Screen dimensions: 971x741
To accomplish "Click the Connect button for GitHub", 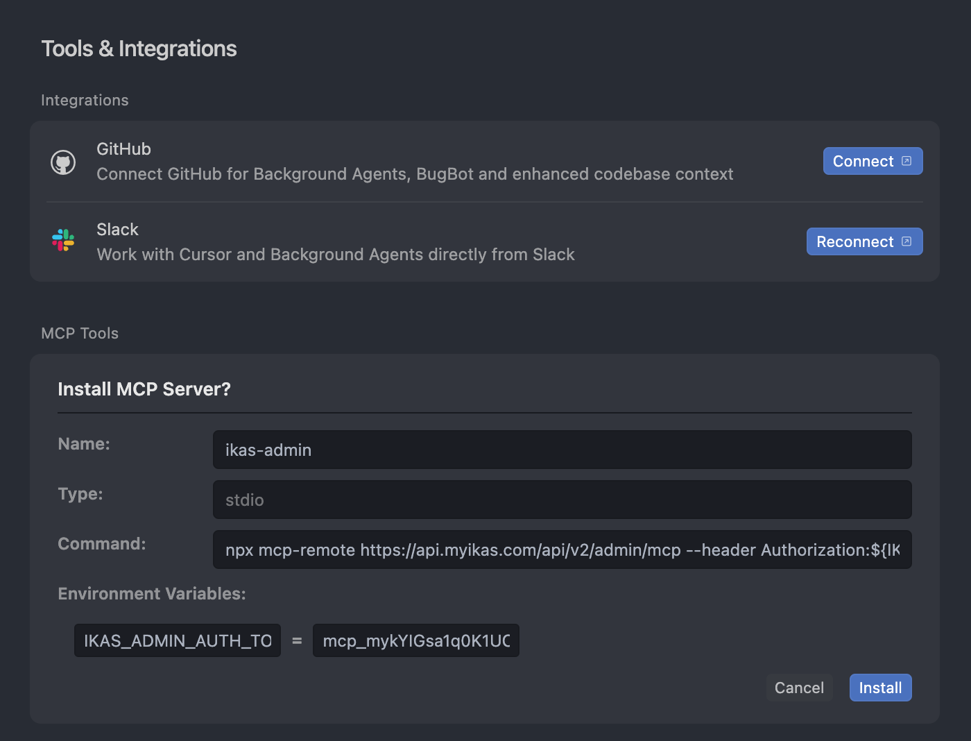I will (x=873, y=161).
